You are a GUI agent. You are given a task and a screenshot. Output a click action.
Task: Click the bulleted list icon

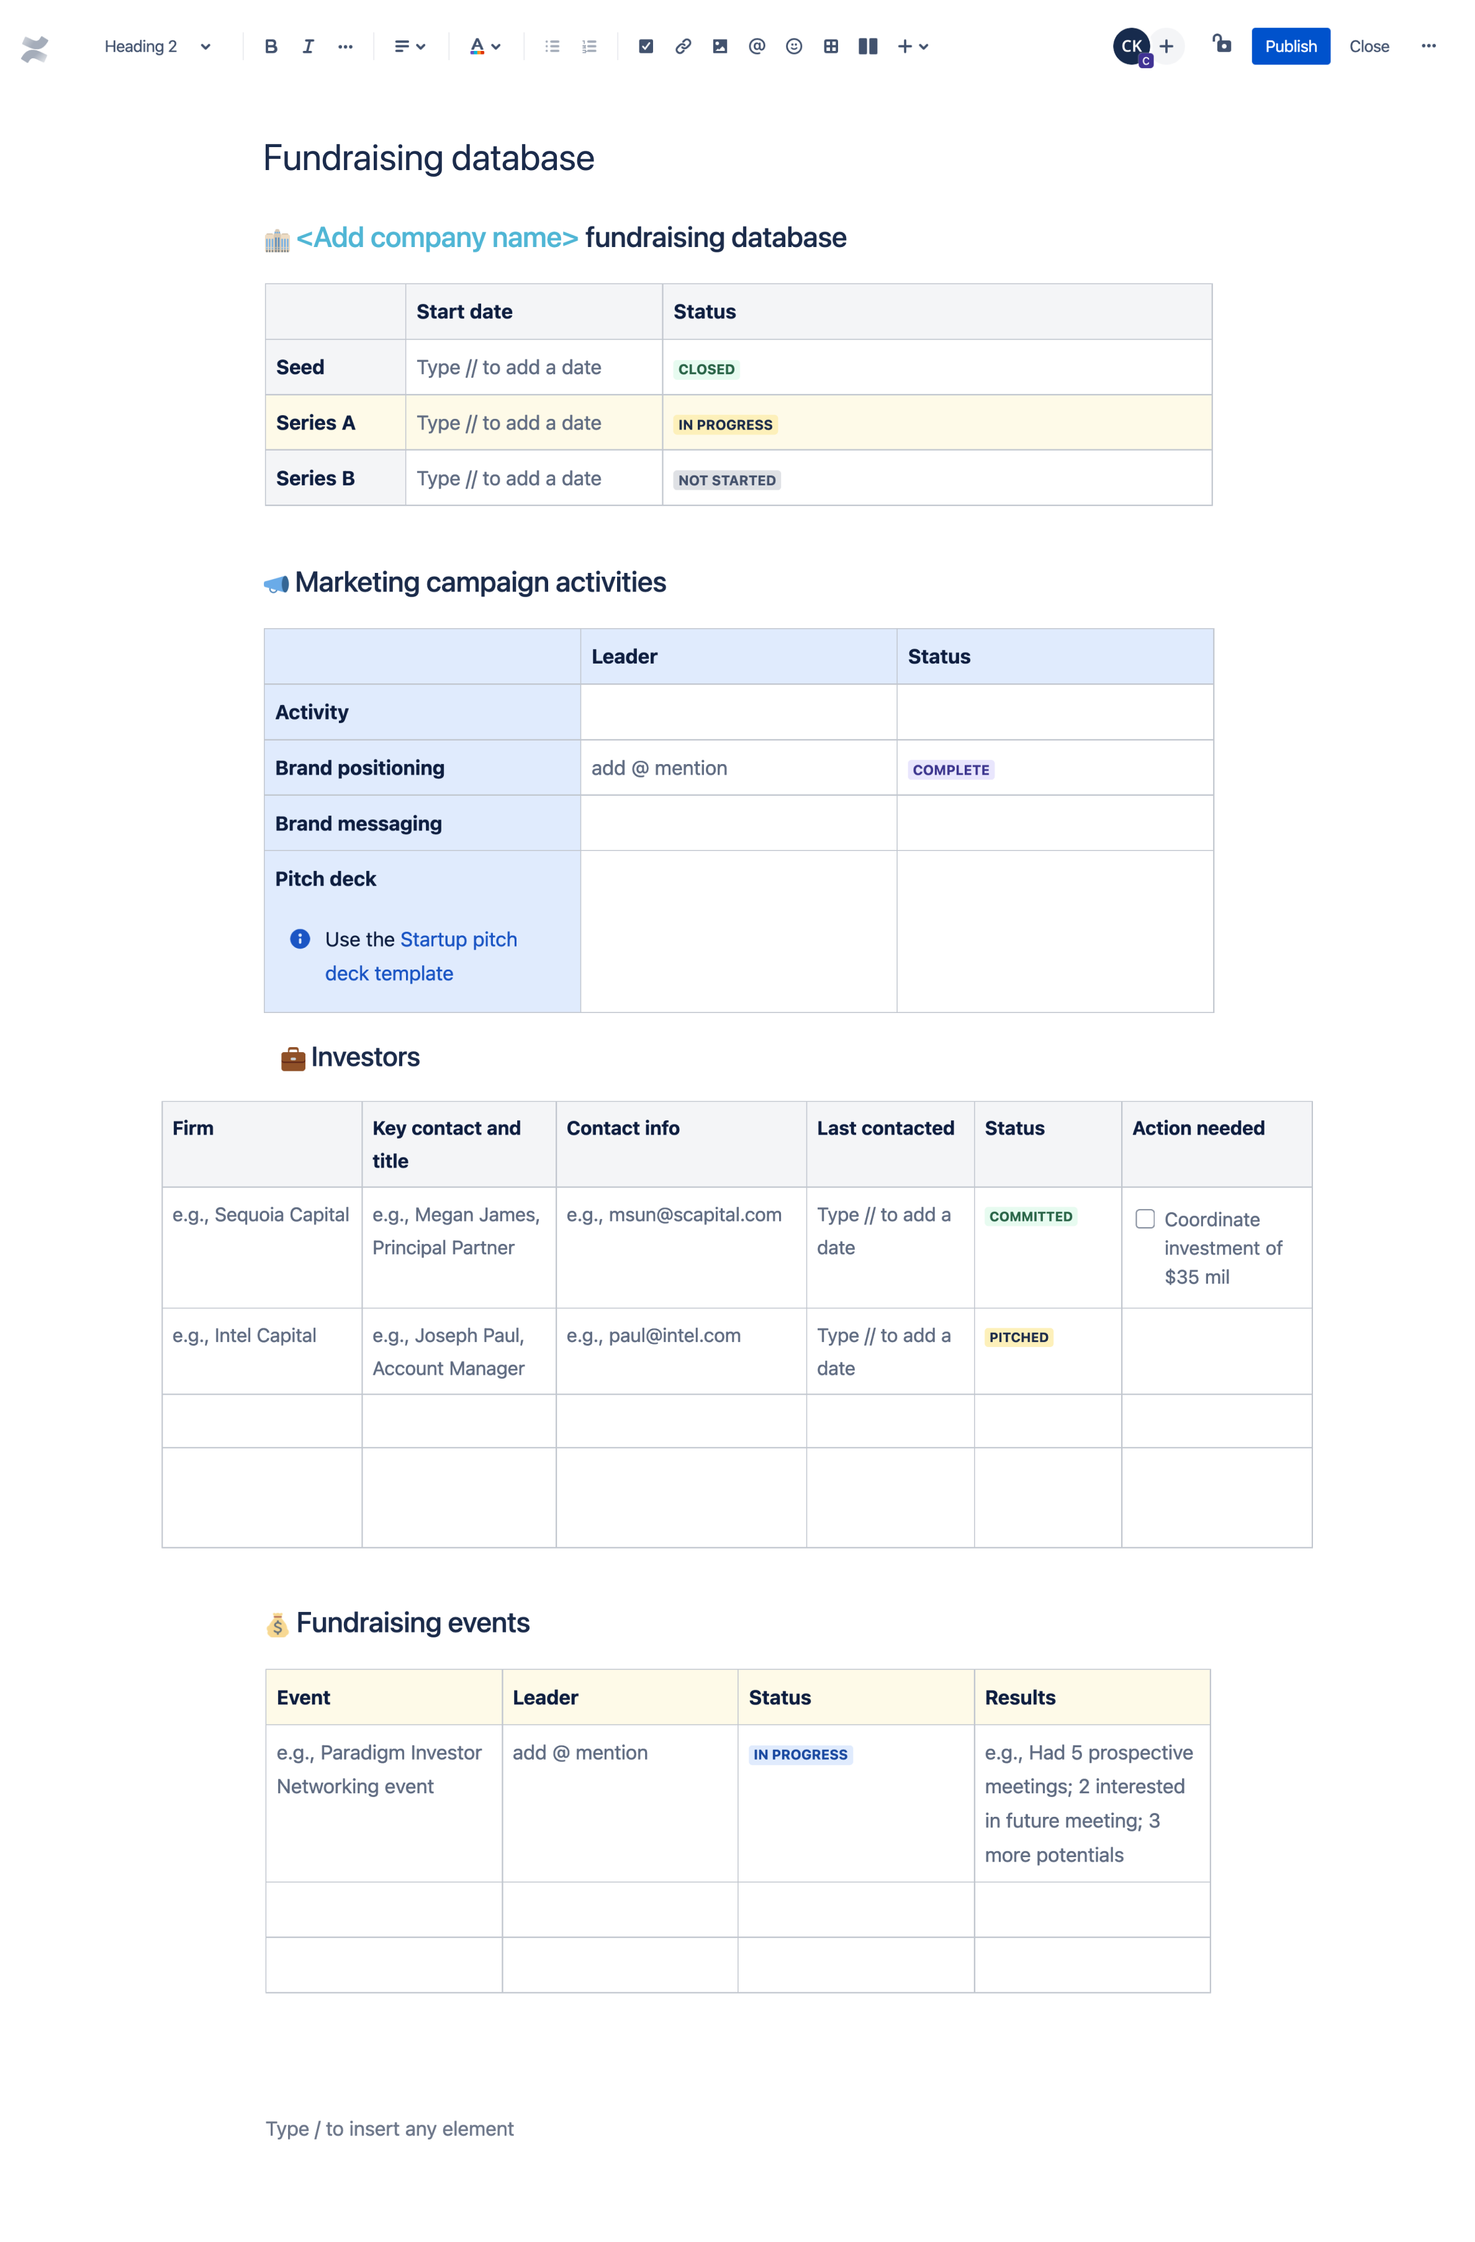(551, 45)
